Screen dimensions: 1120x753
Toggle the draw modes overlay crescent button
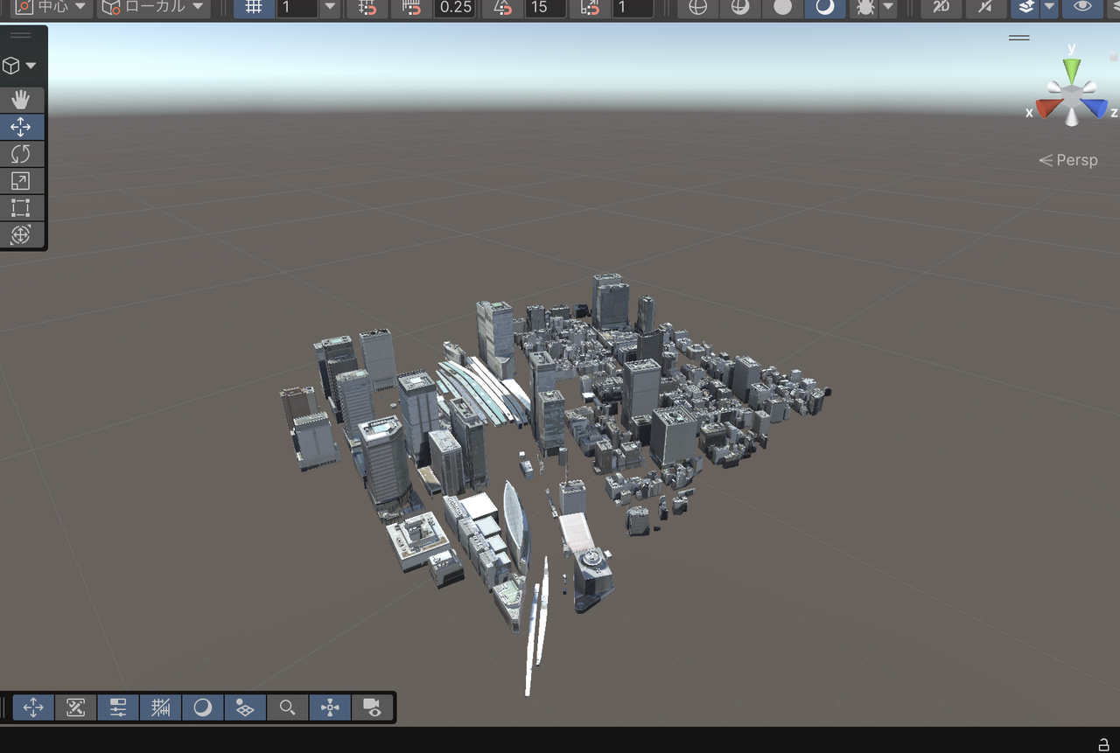202,708
